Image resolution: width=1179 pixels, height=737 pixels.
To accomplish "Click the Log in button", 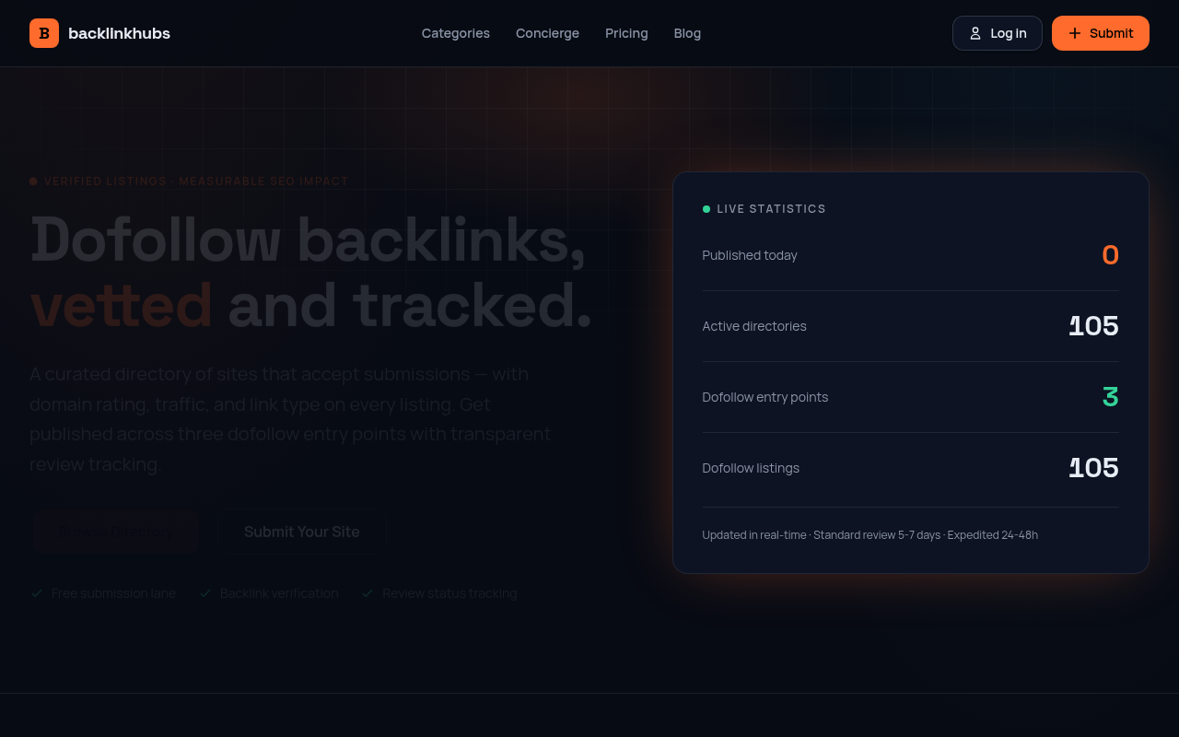I will [x=998, y=33].
